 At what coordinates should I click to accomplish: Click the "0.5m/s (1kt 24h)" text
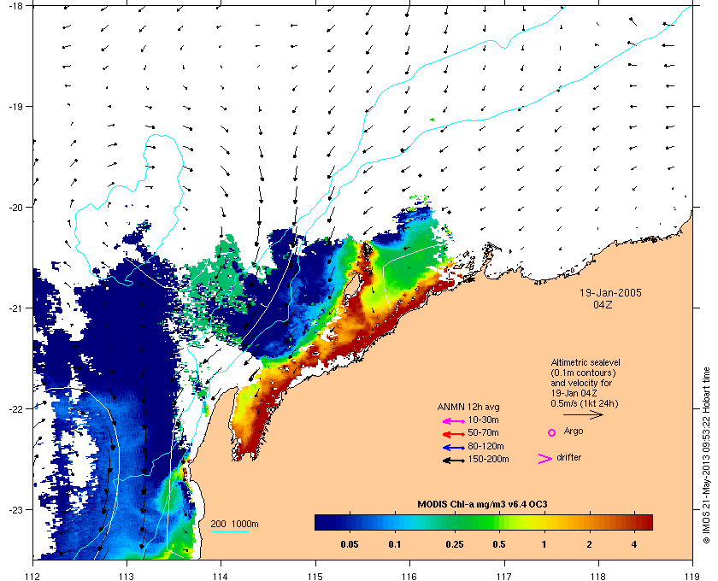(585, 404)
